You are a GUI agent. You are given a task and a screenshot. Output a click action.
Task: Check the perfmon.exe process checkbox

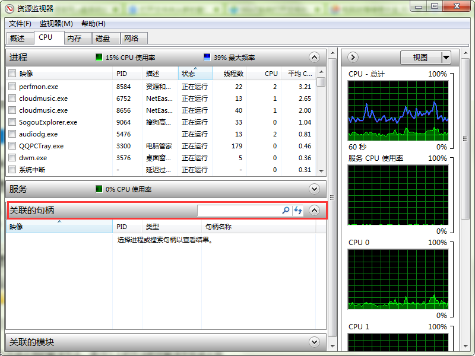coord(12,87)
